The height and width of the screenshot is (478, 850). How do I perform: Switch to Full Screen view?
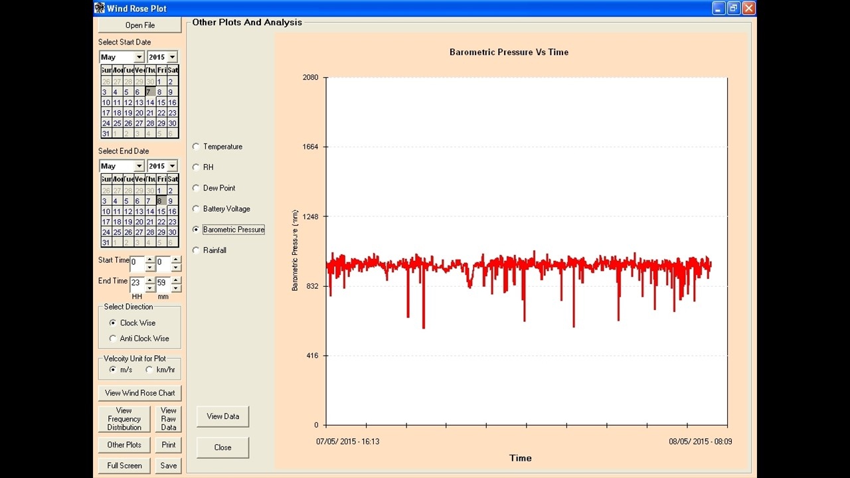(124, 465)
